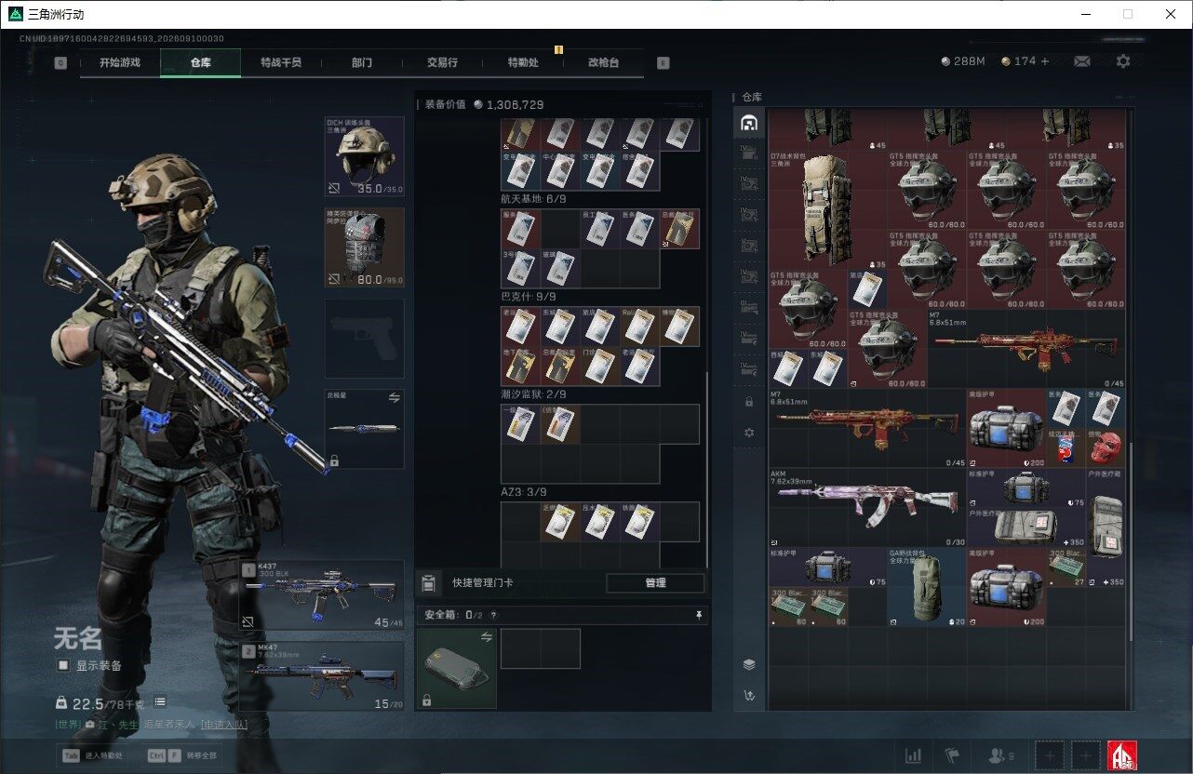The height and width of the screenshot is (774, 1193).
Task: Pin the safe box panel
Action: tap(699, 615)
